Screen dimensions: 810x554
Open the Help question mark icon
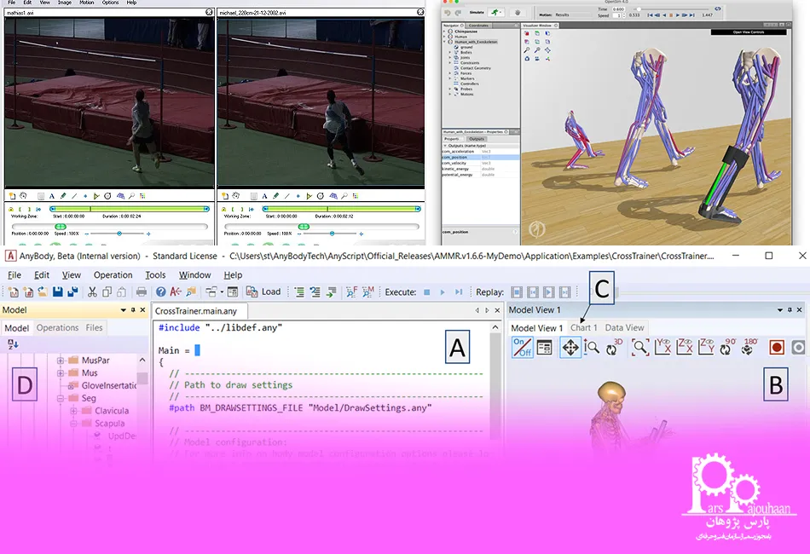(x=160, y=291)
